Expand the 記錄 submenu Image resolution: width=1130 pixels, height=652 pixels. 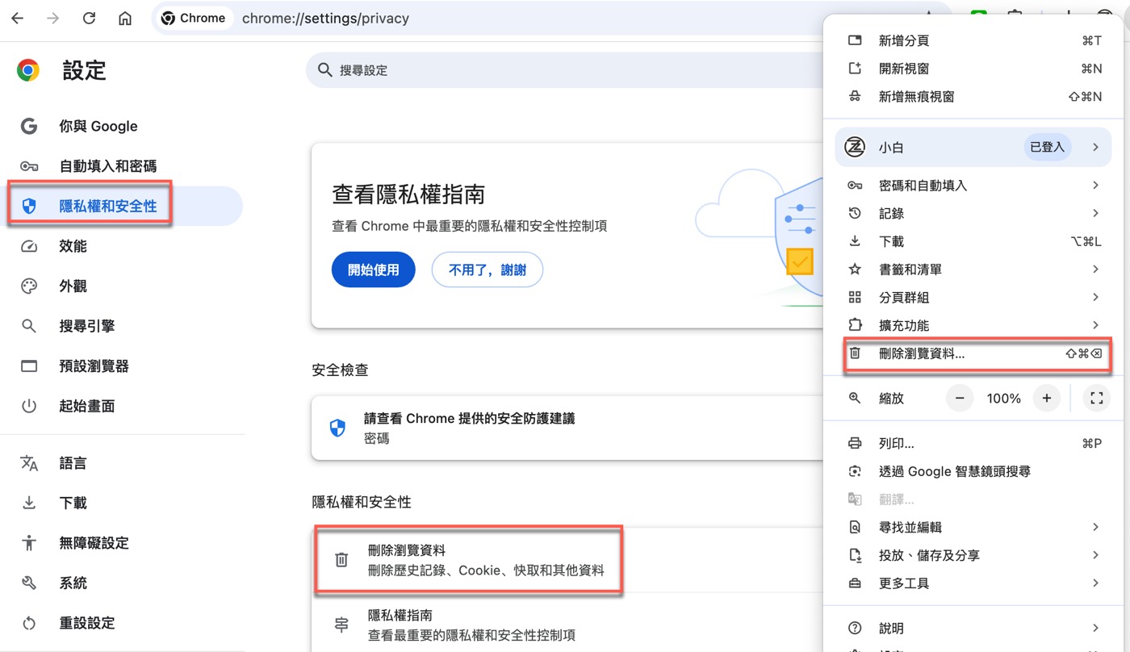click(x=974, y=214)
